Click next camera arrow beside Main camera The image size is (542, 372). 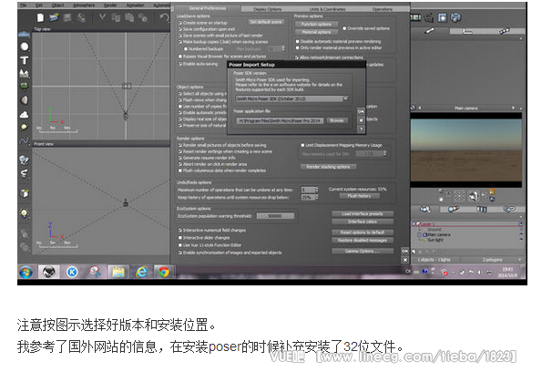(513, 108)
